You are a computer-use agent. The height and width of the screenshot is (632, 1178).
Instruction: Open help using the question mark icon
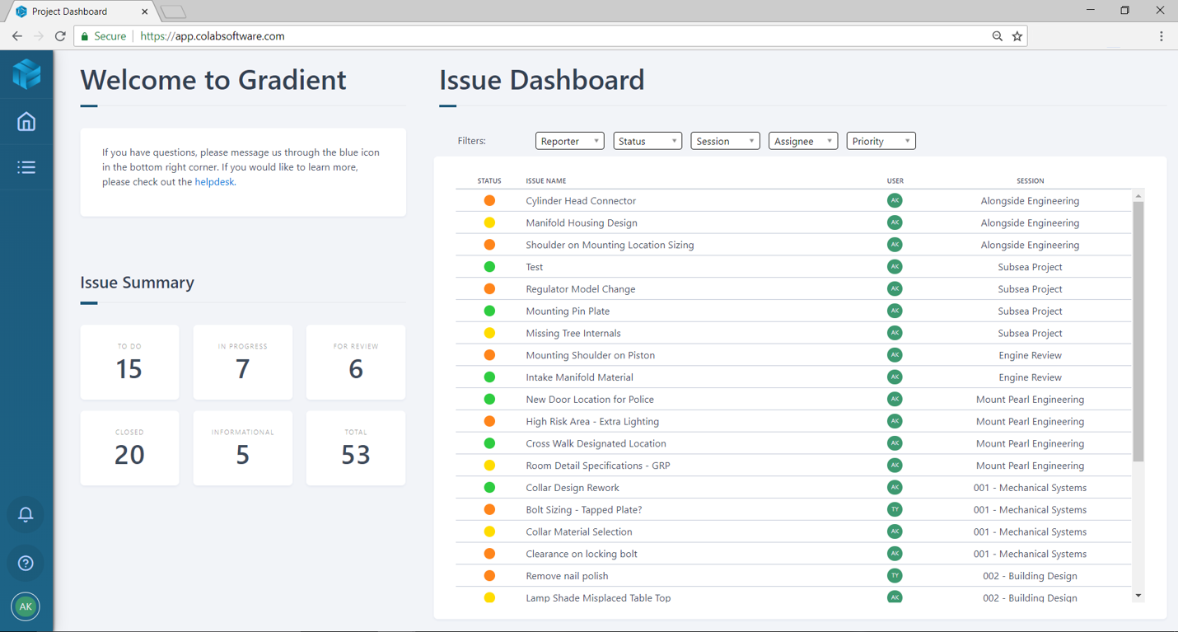26,563
